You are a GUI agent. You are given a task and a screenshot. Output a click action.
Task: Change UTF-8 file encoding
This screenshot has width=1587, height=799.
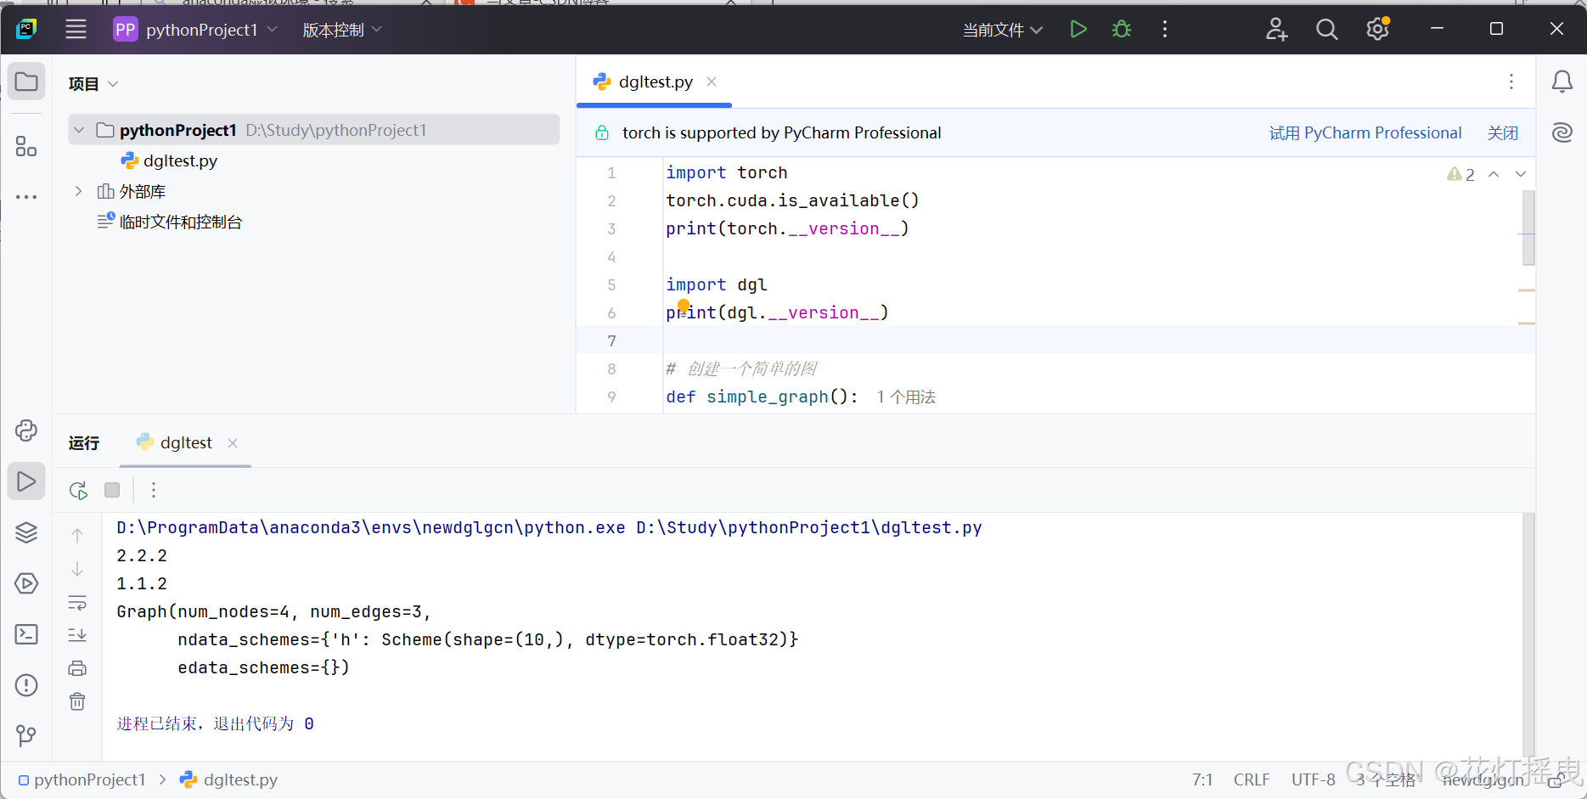pos(1313,779)
